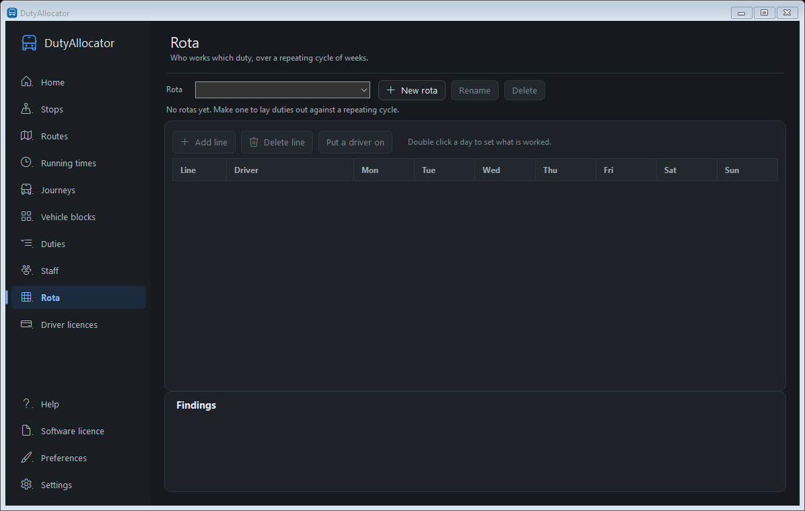Open Running times section
Screen dimensions: 805x511
coord(79,163)
